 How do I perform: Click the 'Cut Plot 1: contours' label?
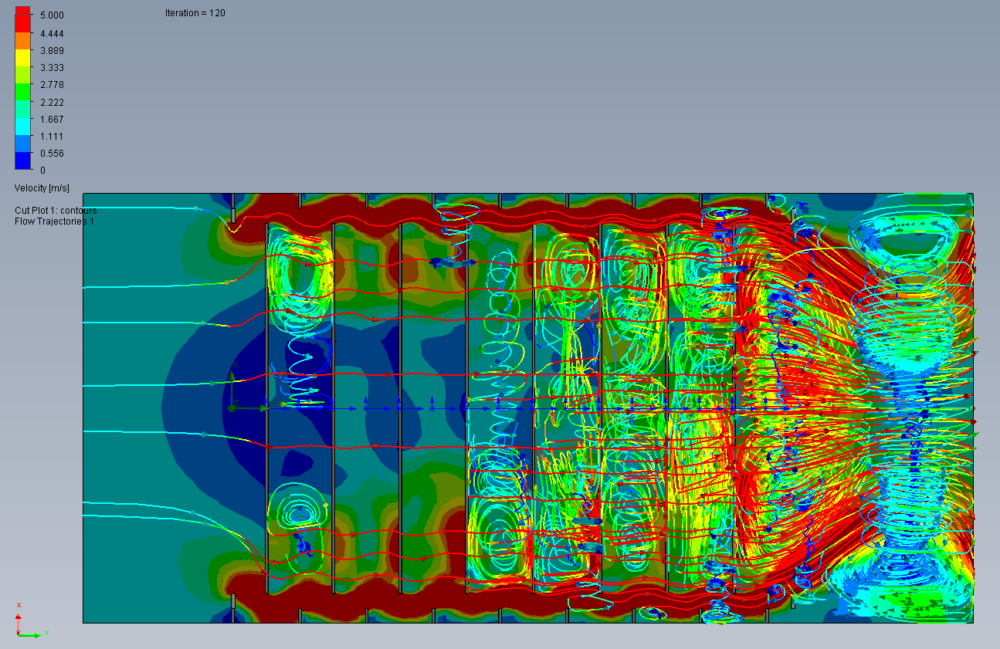pyautogui.click(x=56, y=211)
